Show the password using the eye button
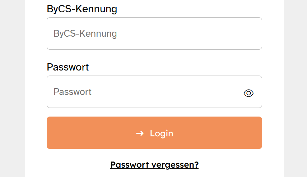The height and width of the screenshot is (177, 307). pos(248,93)
